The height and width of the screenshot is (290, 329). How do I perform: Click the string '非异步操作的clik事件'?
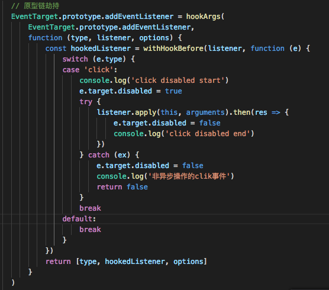pos(189,176)
